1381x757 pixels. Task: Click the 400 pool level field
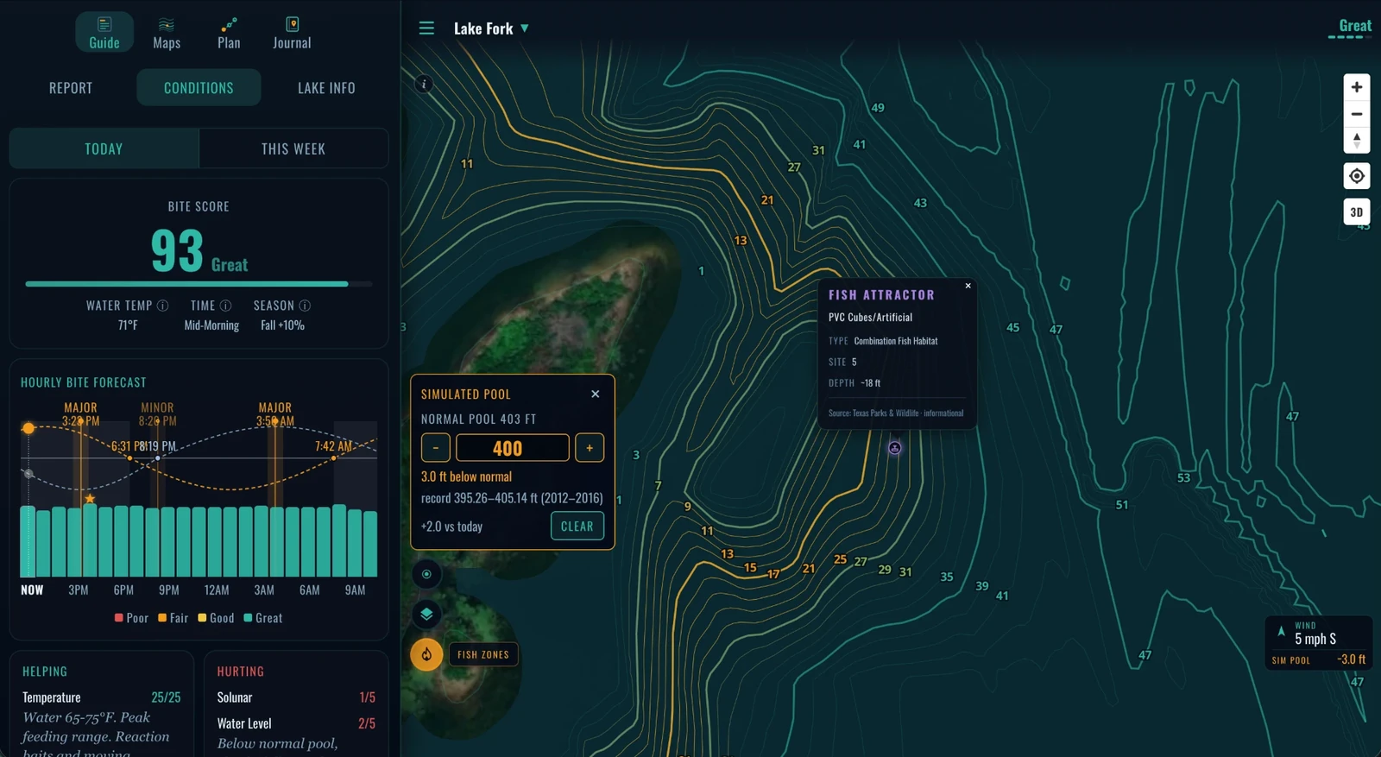[513, 448]
